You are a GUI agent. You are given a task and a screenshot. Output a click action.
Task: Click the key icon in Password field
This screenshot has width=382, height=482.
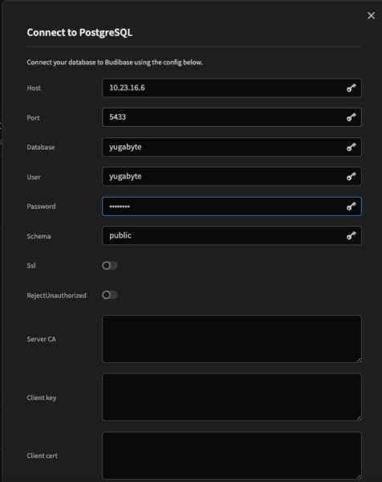(x=352, y=206)
